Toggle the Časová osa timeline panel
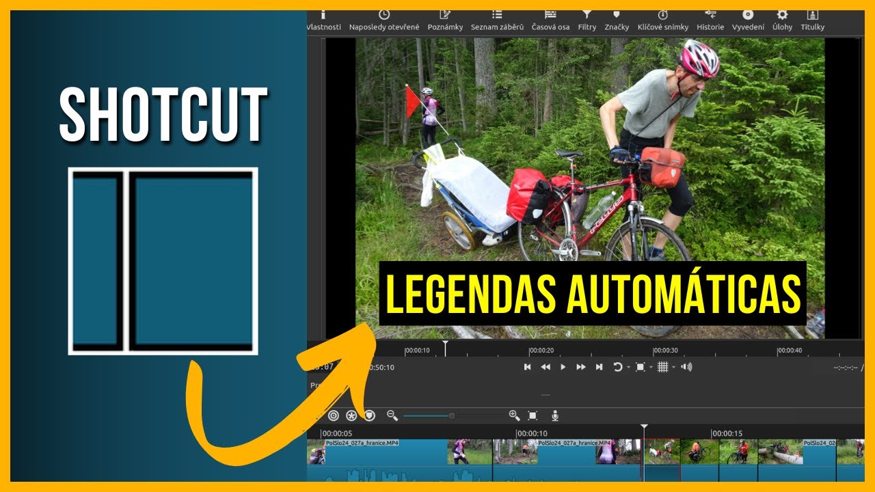 click(x=550, y=20)
